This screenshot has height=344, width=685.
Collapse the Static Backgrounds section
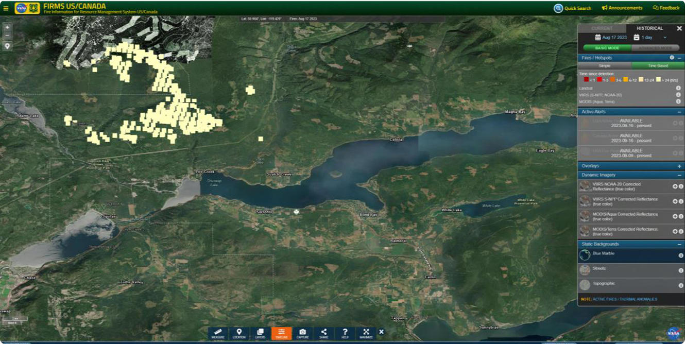(679, 244)
